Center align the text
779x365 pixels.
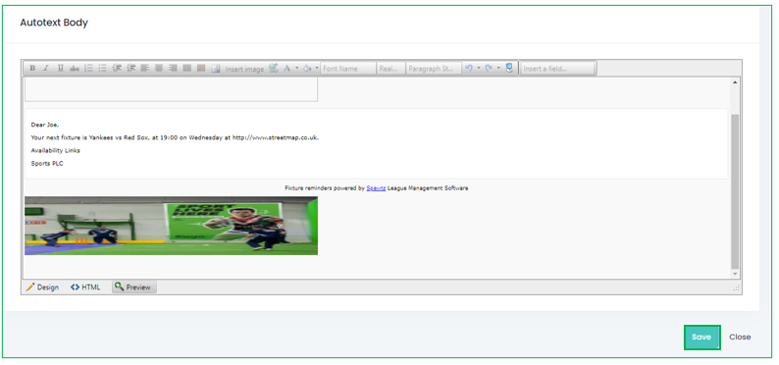pyautogui.click(x=159, y=69)
